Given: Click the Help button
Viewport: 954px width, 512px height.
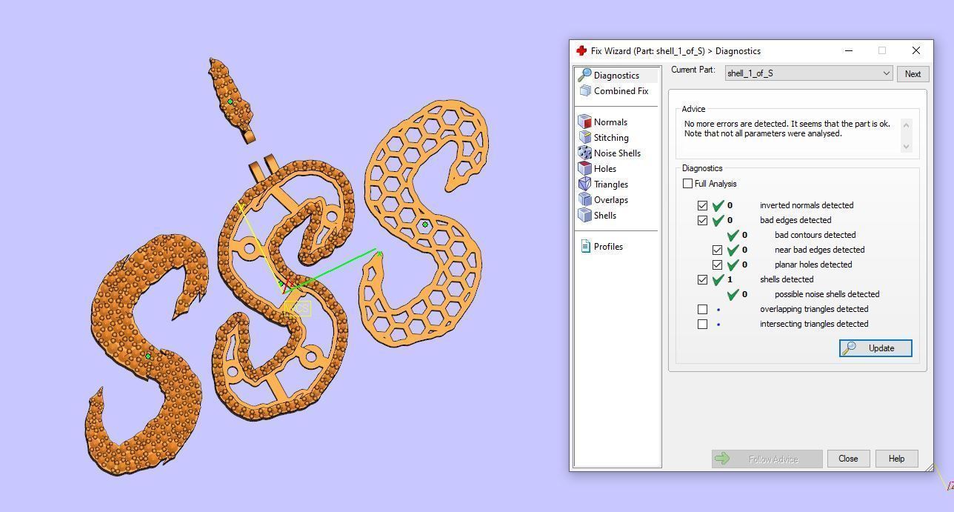Looking at the screenshot, I should pos(896,459).
